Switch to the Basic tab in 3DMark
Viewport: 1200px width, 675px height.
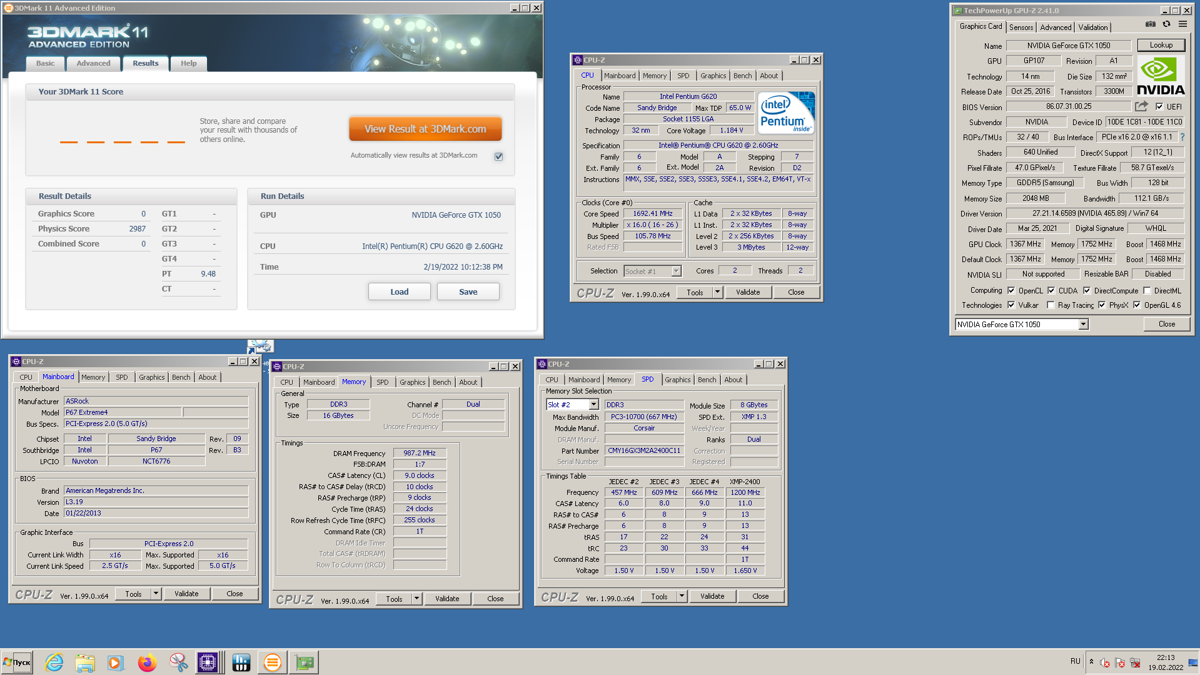(x=45, y=63)
